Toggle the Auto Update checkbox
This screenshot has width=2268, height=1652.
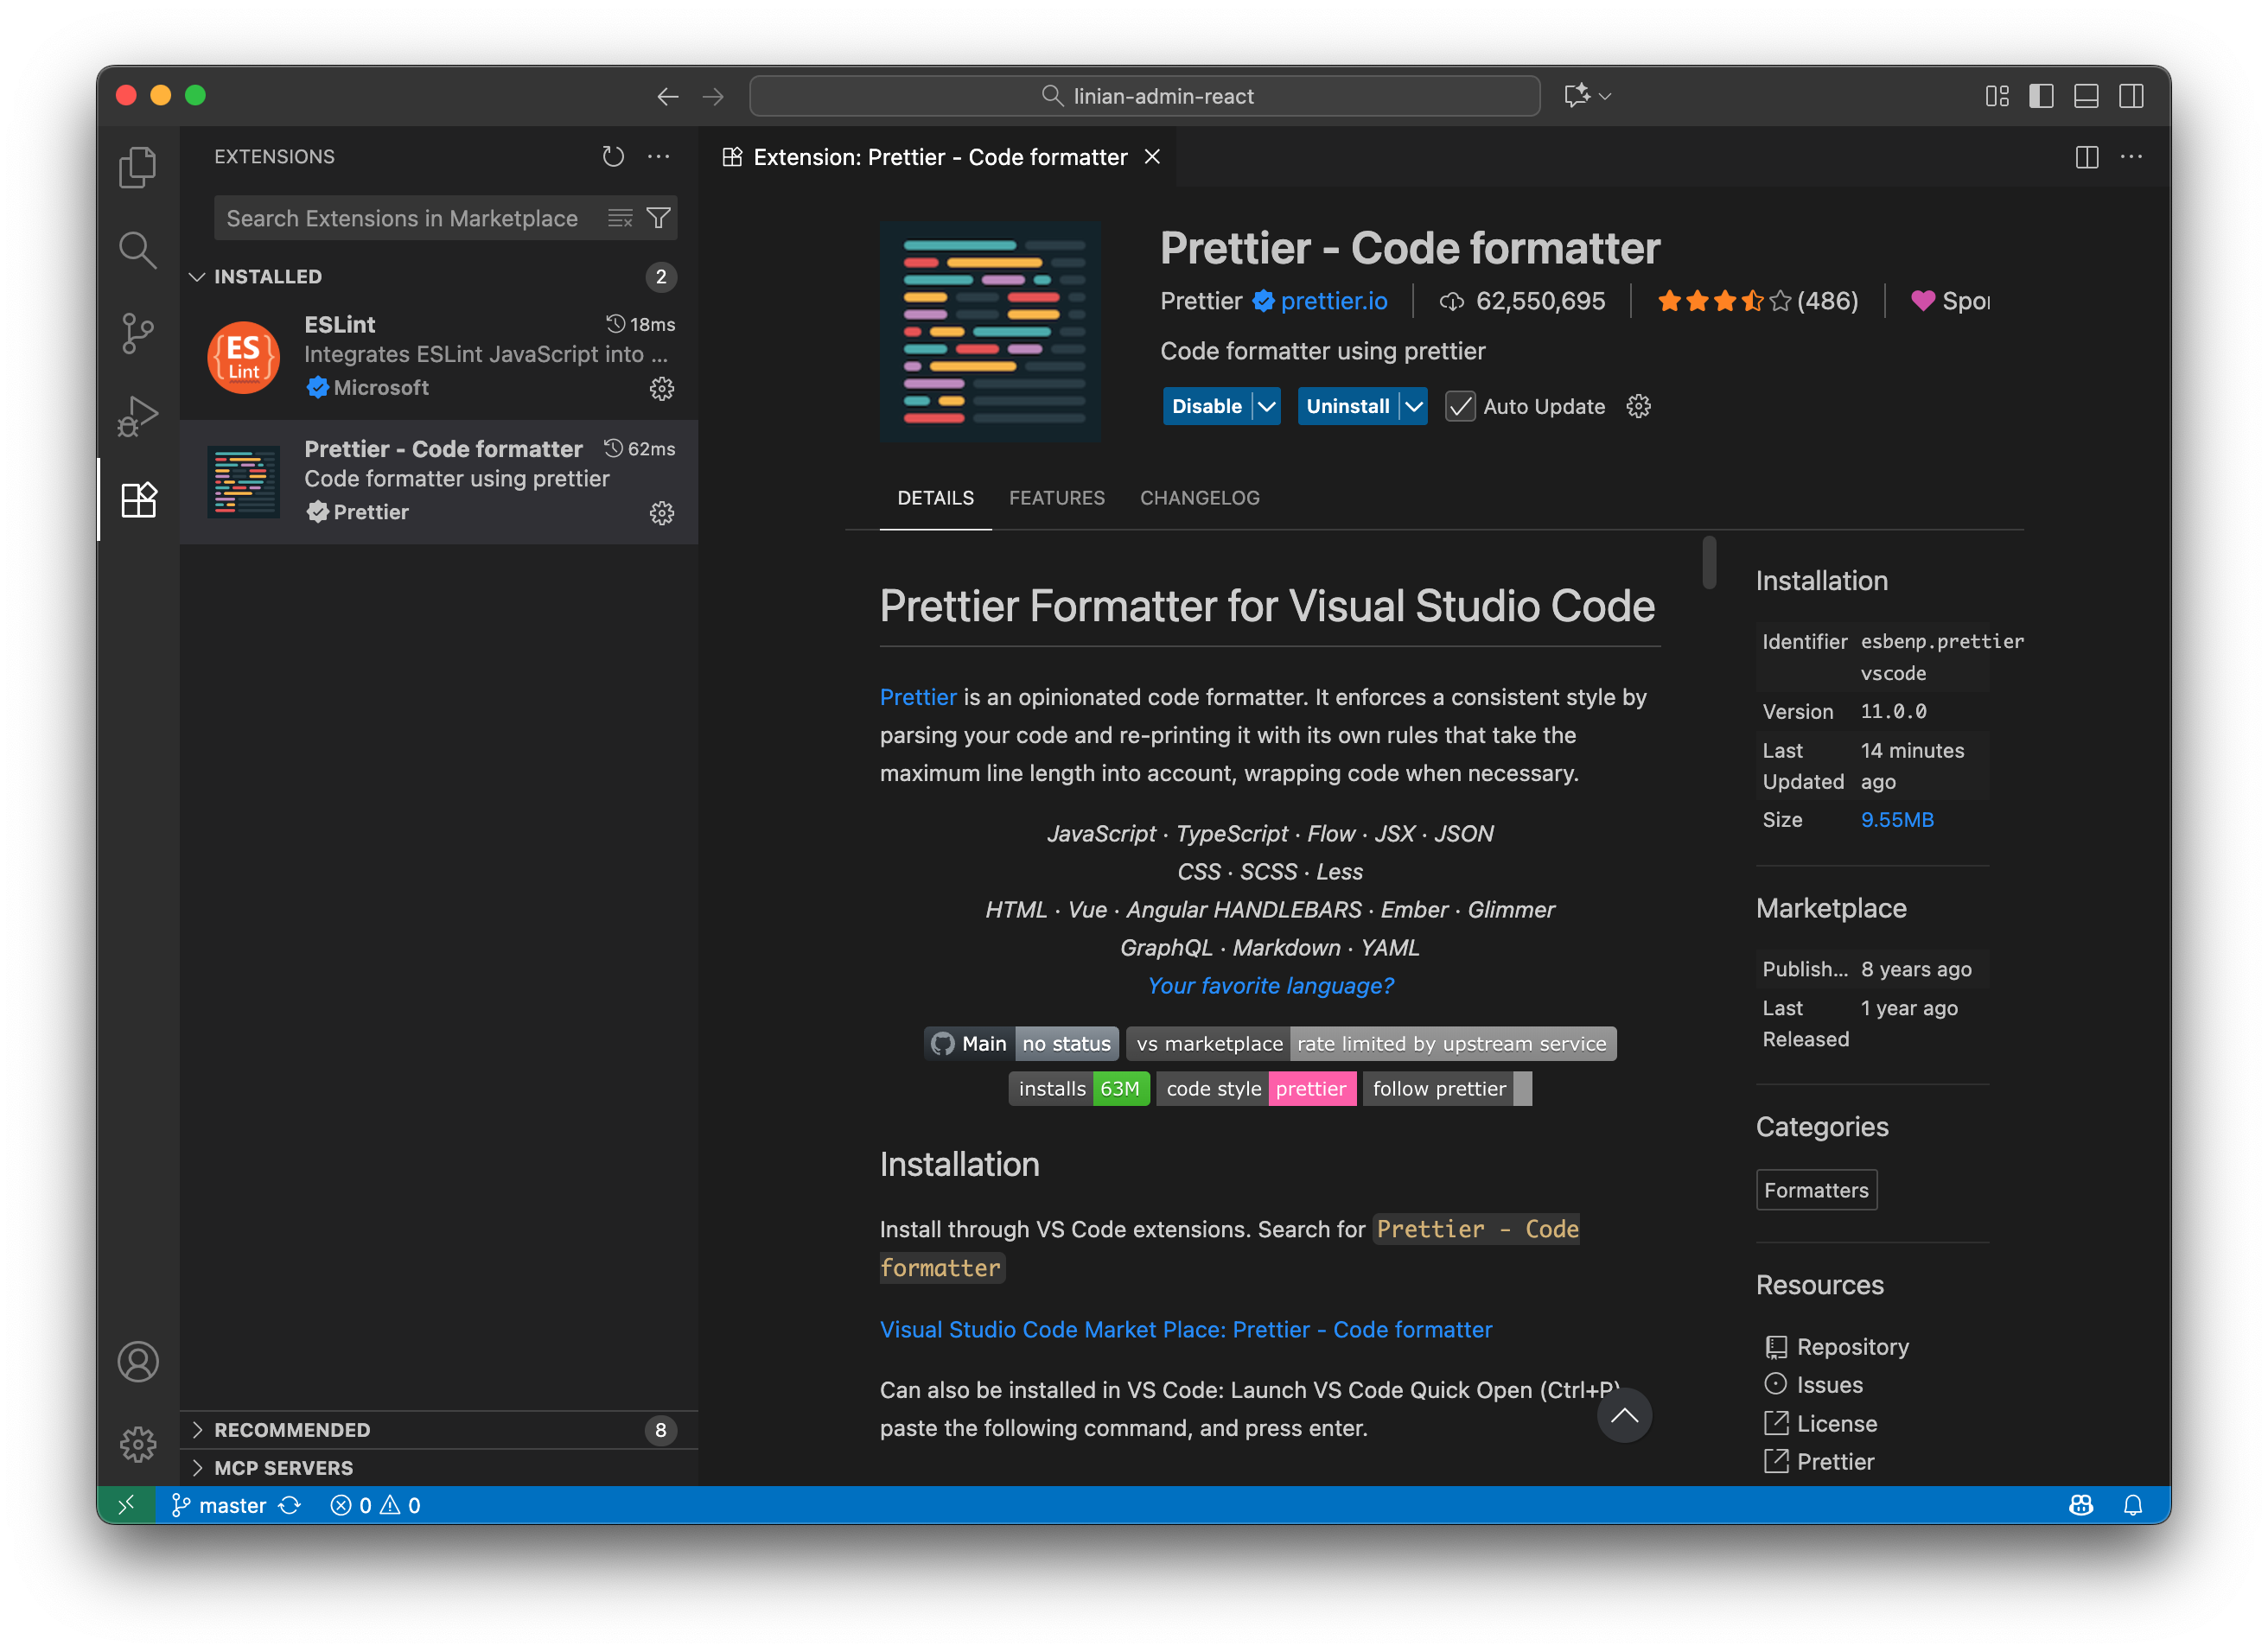pos(1461,406)
